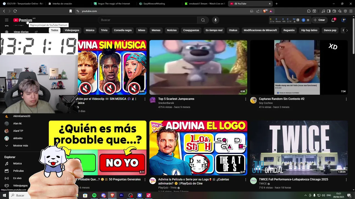
Task: Open the PlayQuiz channel avatar
Action: click(x=153, y=181)
